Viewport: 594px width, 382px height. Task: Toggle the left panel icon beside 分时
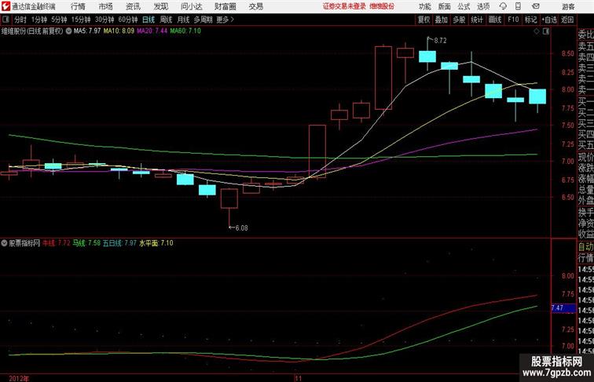click(5, 20)
